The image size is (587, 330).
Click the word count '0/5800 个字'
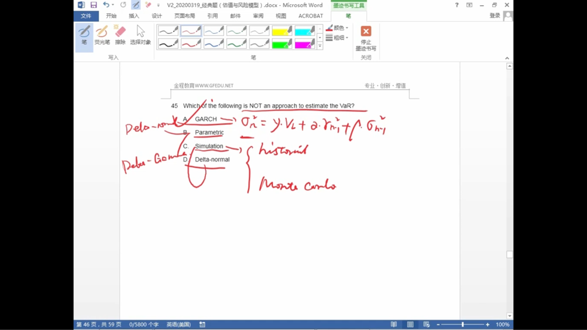point(144,324)
